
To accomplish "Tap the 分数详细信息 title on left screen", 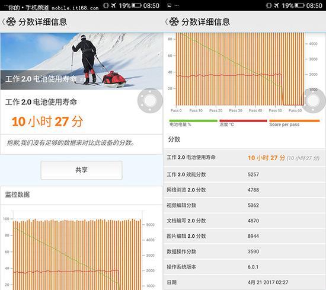I will pos(43,22).
